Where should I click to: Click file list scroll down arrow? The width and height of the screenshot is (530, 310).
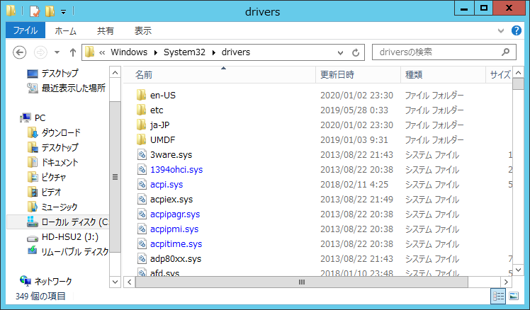[518, 270]
